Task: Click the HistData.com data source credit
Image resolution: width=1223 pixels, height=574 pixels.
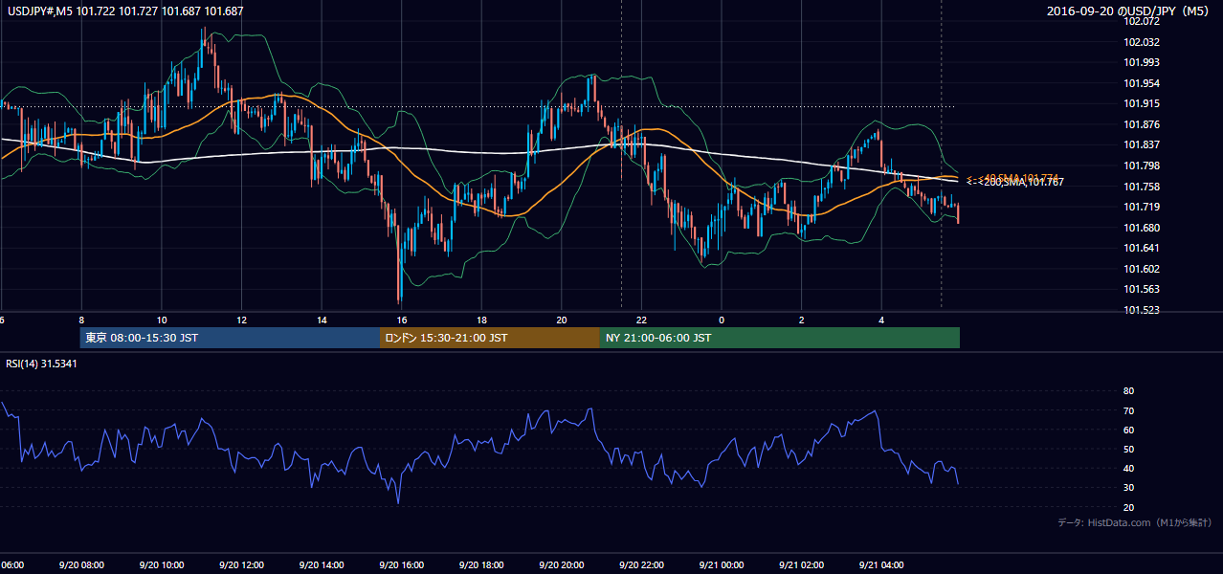Action: 1135,522
